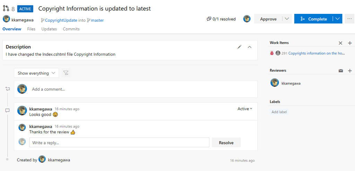Click the pull request title text

(x=94, y=9)
